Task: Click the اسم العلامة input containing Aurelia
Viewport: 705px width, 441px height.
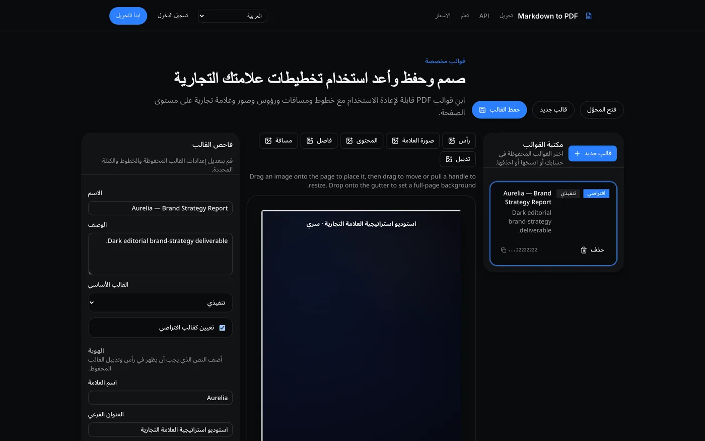Action: click(160, 398)
